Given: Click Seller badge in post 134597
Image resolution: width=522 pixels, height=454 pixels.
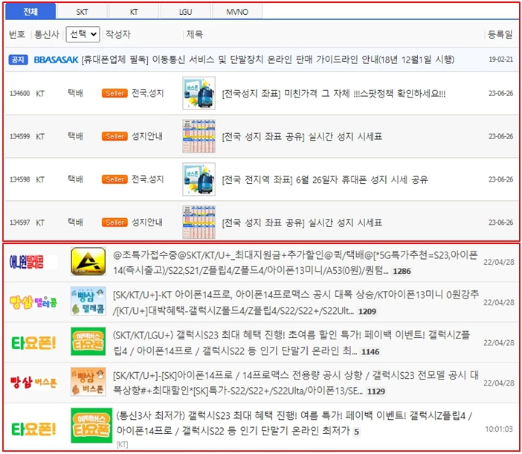Looking at the screenshot, I should (x=115, y=223).
